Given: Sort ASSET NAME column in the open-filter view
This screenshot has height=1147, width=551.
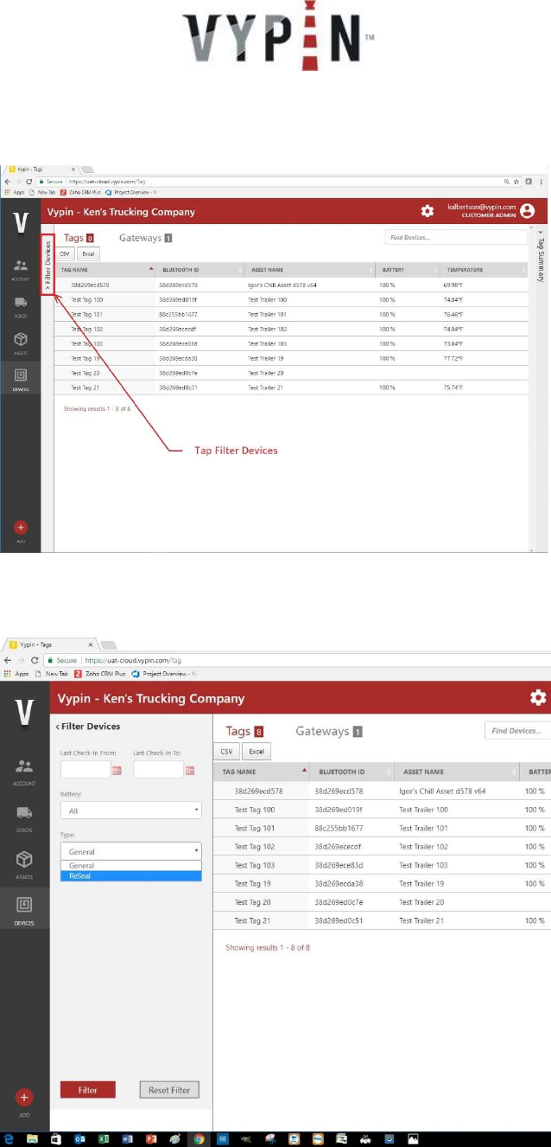Looking at the screenshot, I should point(455,772).
